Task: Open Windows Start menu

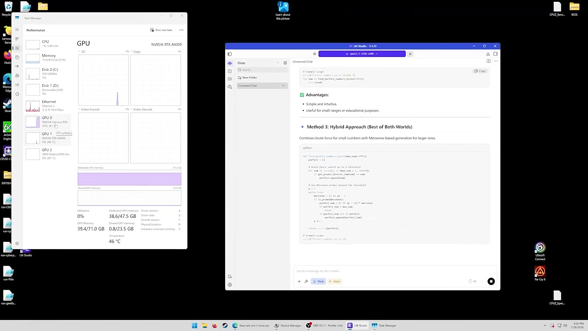Action: pyautogui.click(x=194, y=325)
